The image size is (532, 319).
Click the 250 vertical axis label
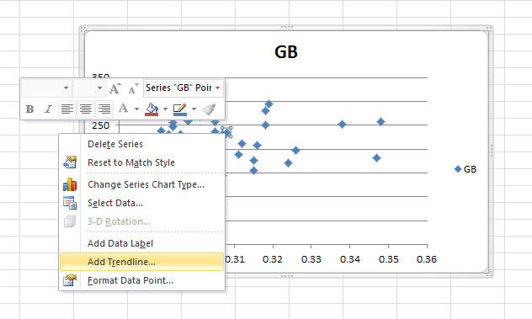pyautogui.click(x=101, y=125)
